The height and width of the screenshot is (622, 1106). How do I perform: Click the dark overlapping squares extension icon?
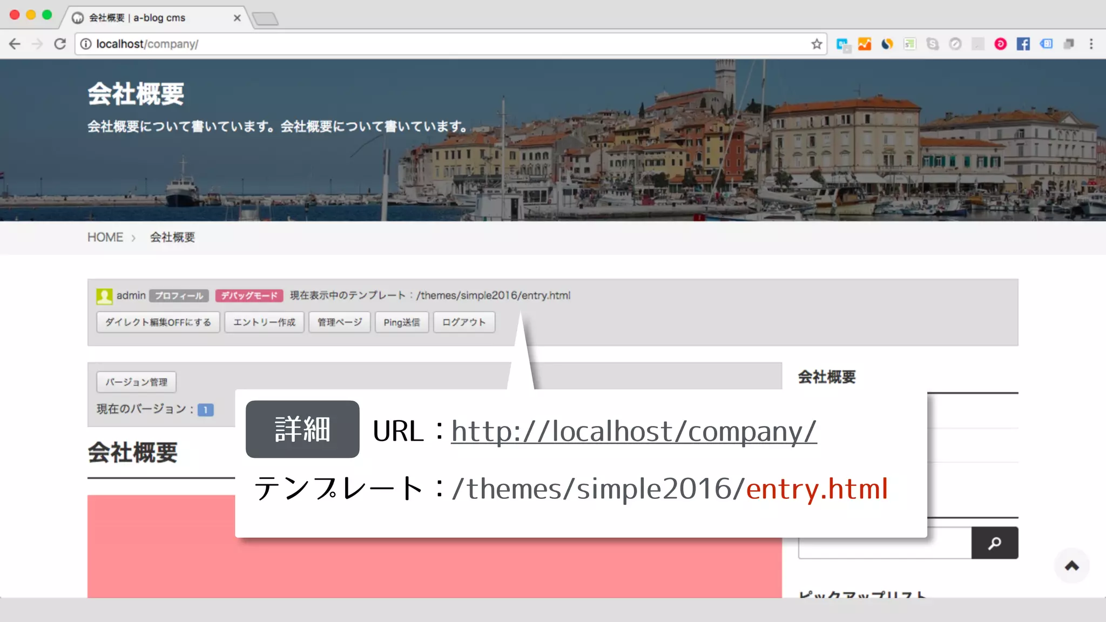tap(1069, 44)
